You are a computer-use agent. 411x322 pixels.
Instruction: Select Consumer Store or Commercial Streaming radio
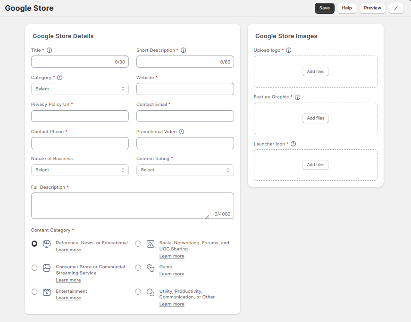click(34, 267)
